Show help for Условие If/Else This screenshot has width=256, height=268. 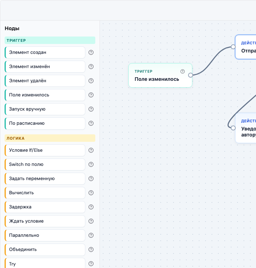point(91,150)
